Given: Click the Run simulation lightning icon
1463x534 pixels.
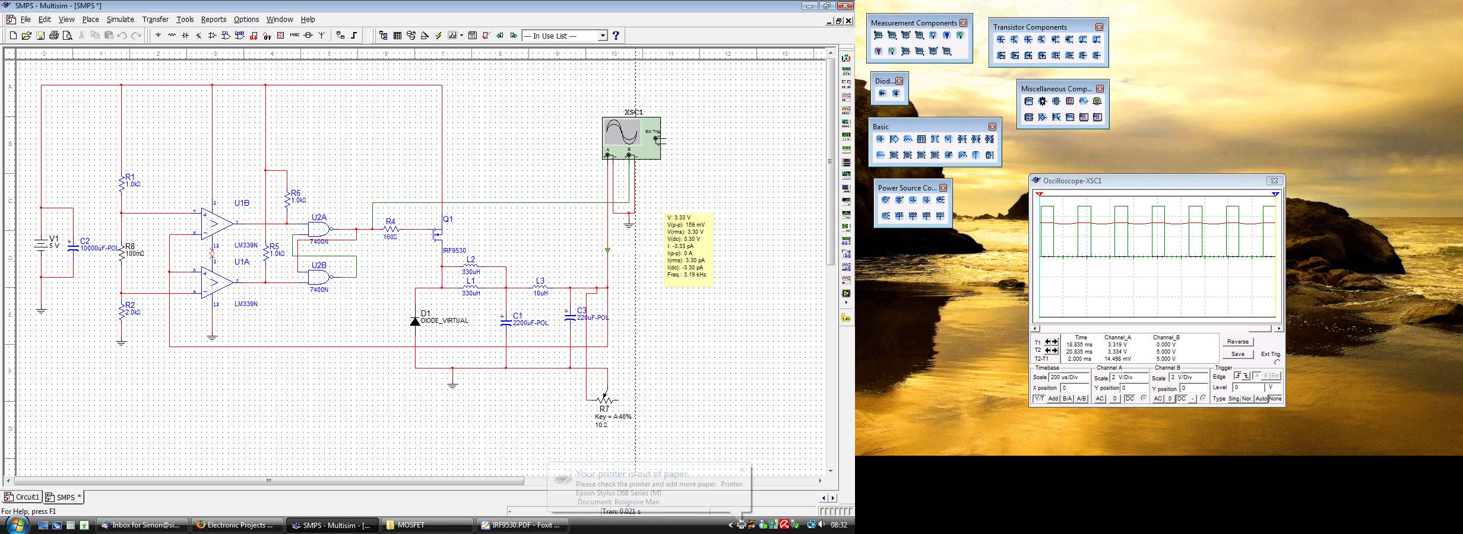Looking at the screenshot, I should 438,36.
